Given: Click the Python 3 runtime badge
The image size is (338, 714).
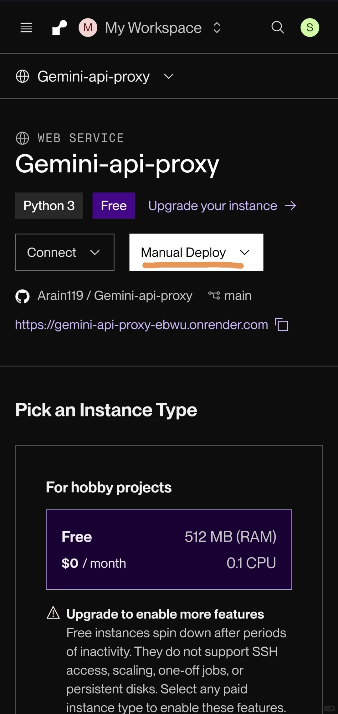Looking at the screenshot, I should (49, 206).
